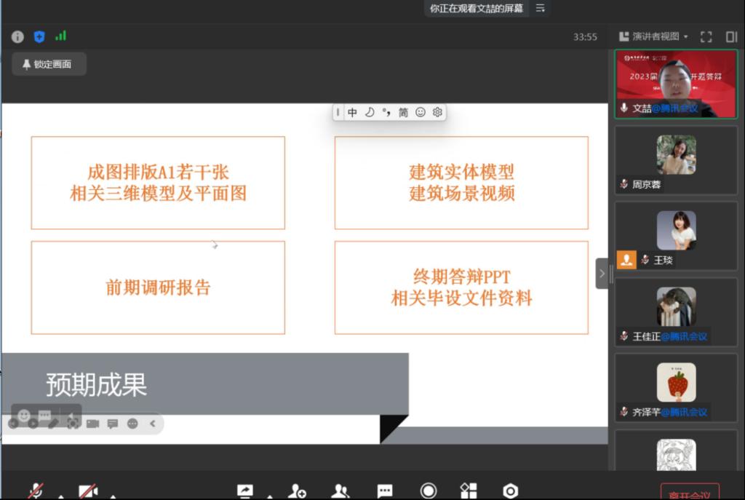
Task: Open the invite participants icon
Action: click(296, 491)
